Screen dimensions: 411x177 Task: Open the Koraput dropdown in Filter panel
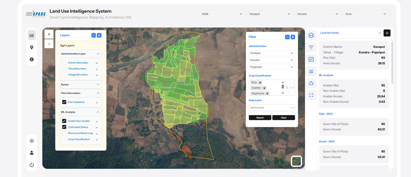(272, 53)
